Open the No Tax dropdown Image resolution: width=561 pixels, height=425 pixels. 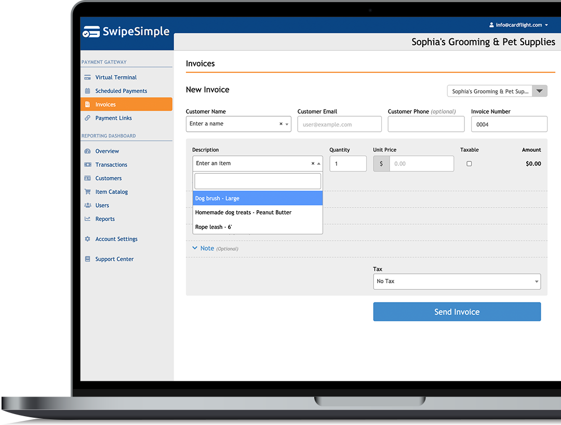point(457,282)
